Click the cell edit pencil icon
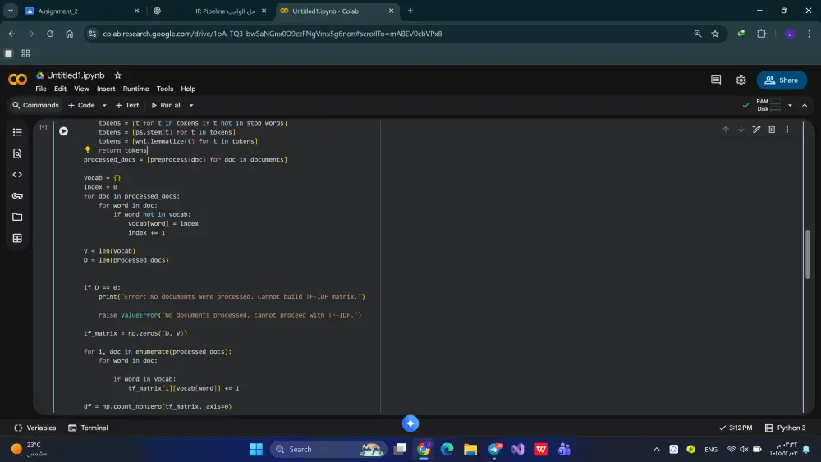 click(756, 129)
